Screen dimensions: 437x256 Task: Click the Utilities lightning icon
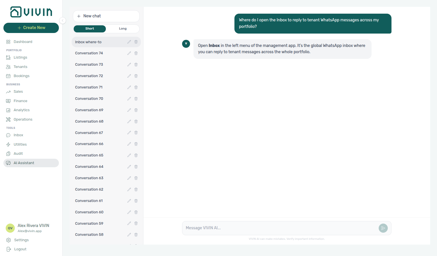(8, 144)
